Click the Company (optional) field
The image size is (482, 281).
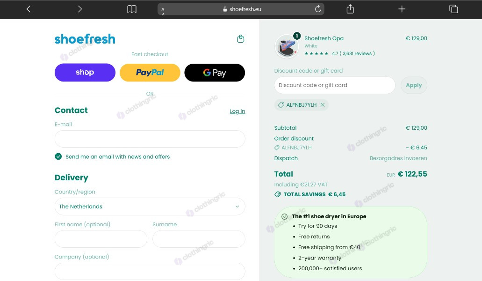[150, 272]
